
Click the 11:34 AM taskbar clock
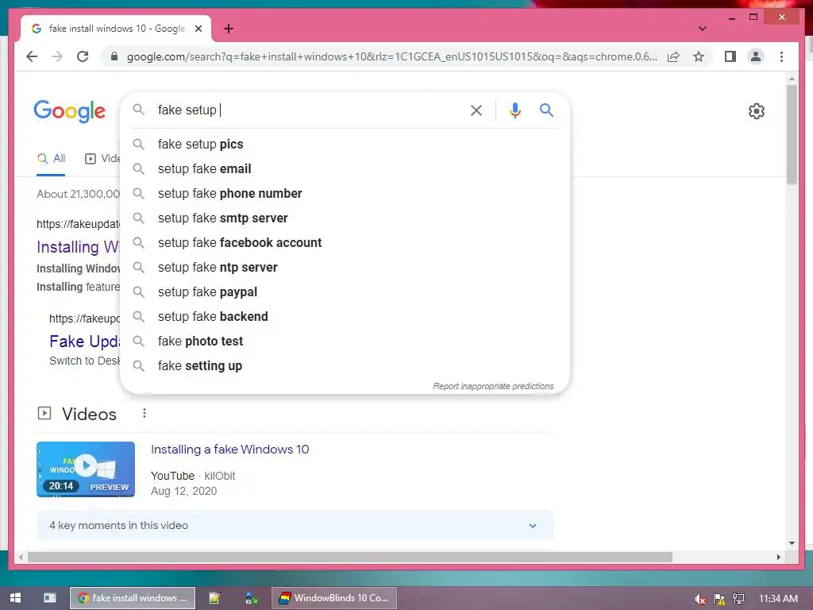778,599
